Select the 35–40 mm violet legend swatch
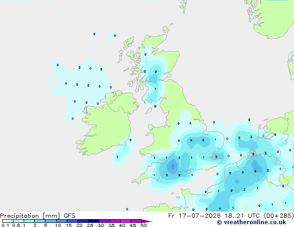 point(115,221)
